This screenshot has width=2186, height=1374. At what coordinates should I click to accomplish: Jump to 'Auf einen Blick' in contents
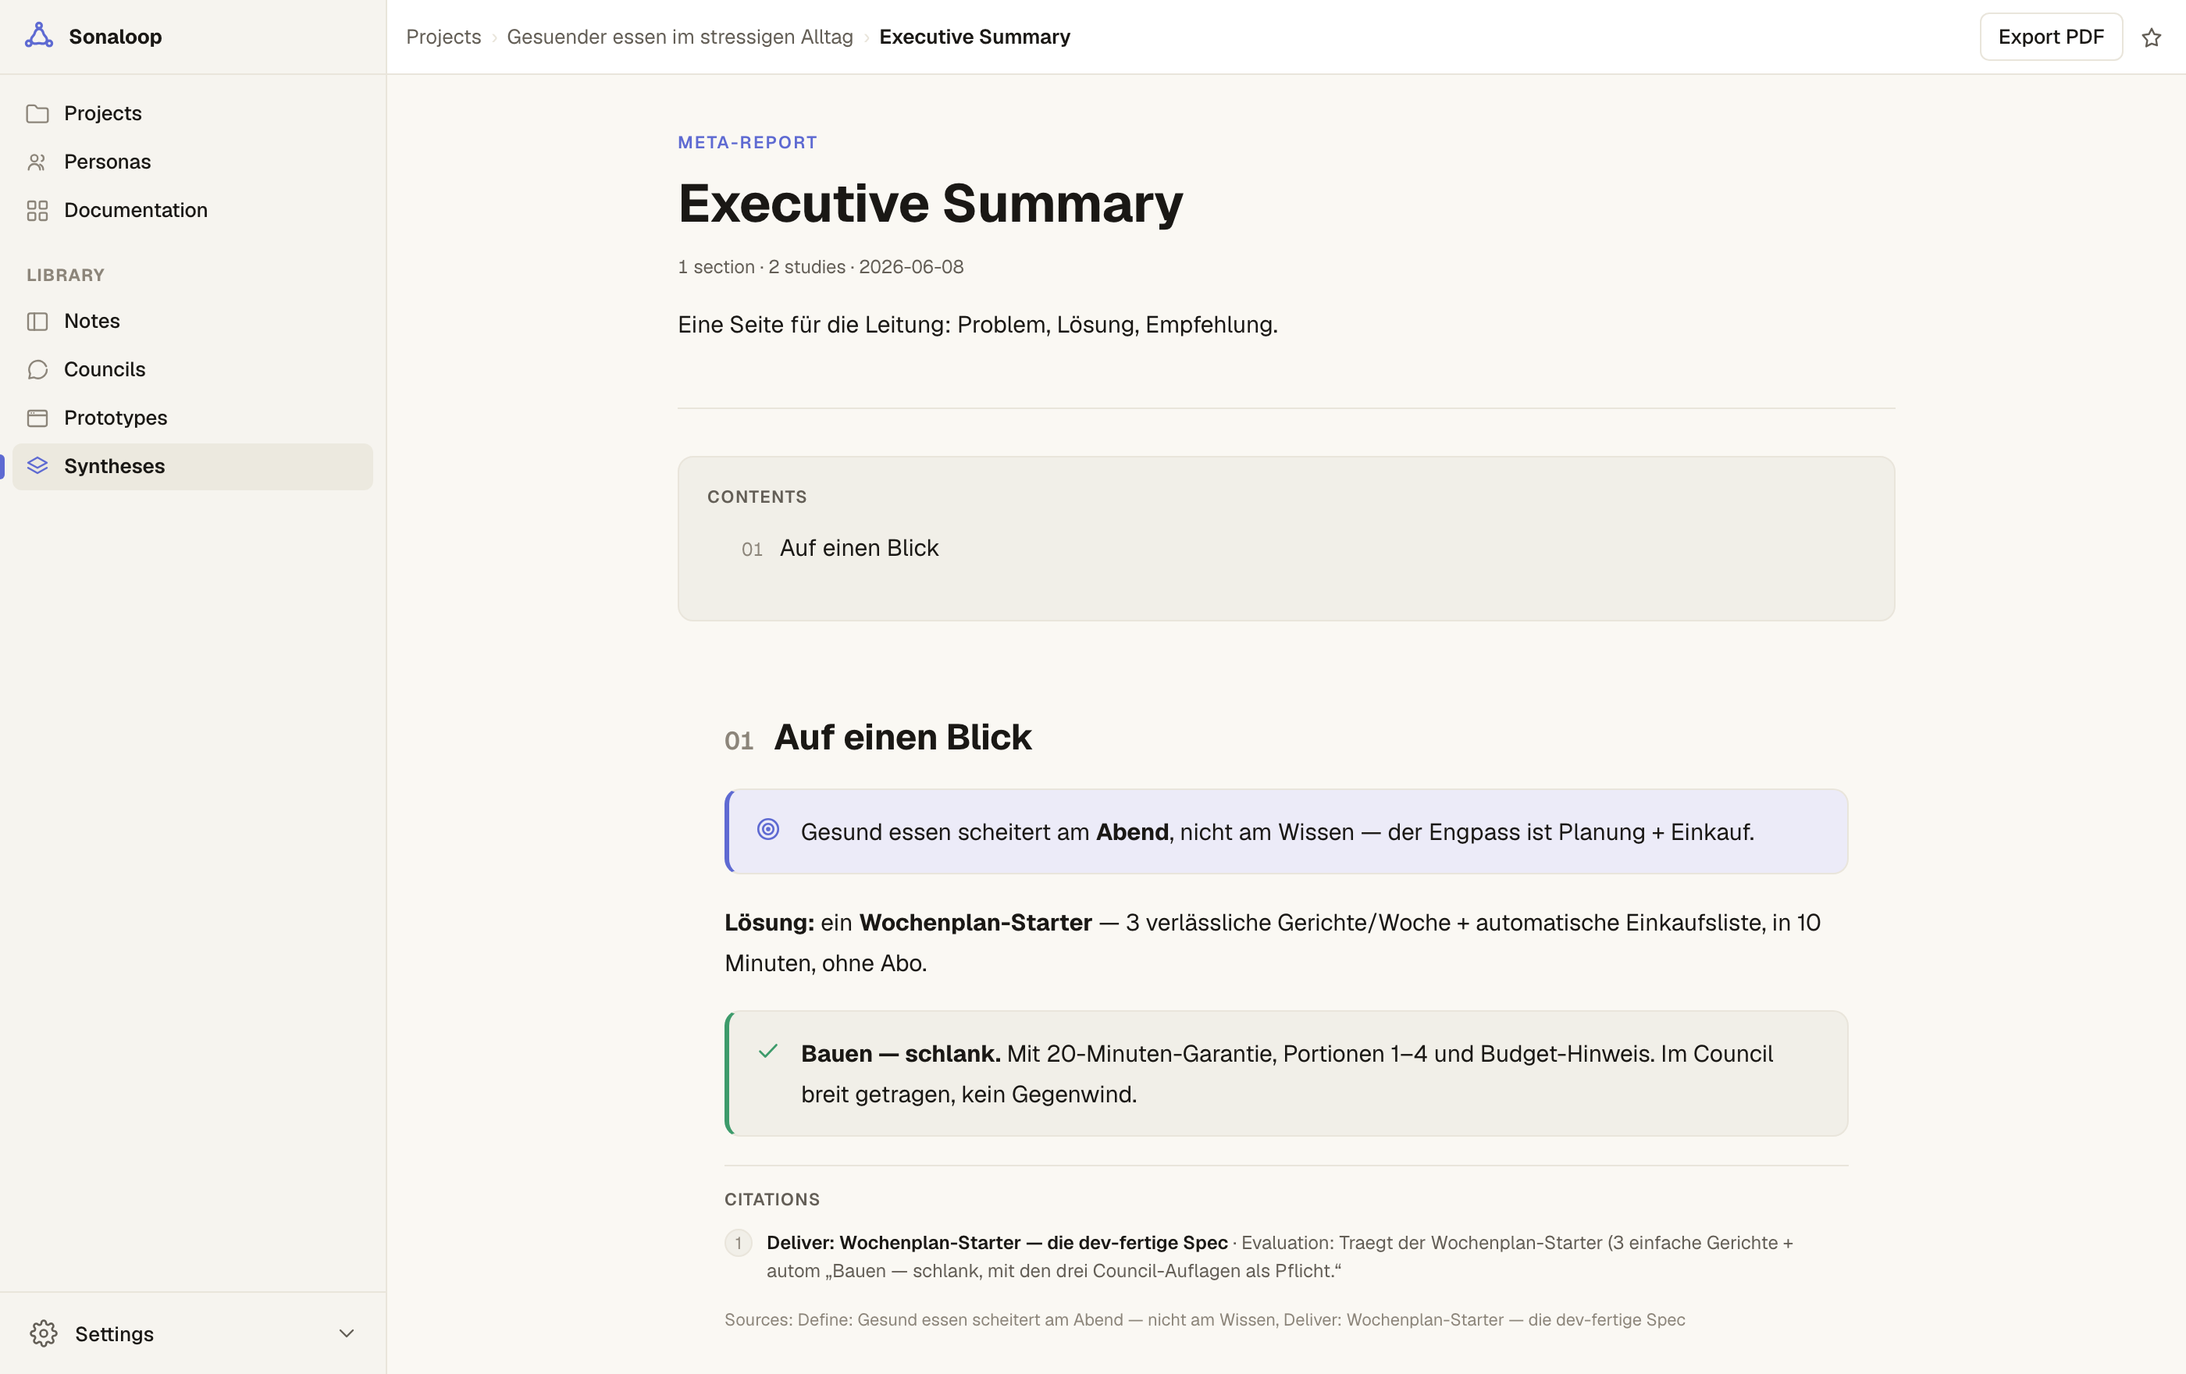click(859, 548)
